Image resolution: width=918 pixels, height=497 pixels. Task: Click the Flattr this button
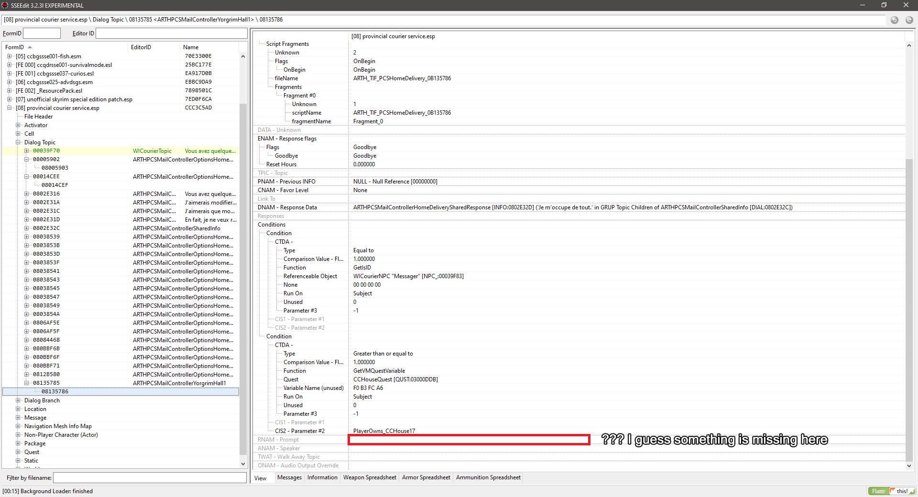coord(892,491)
